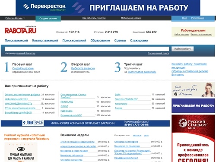
Task: Open 'Поиск компаний' menu item
Action: click(x=74, y=41)
